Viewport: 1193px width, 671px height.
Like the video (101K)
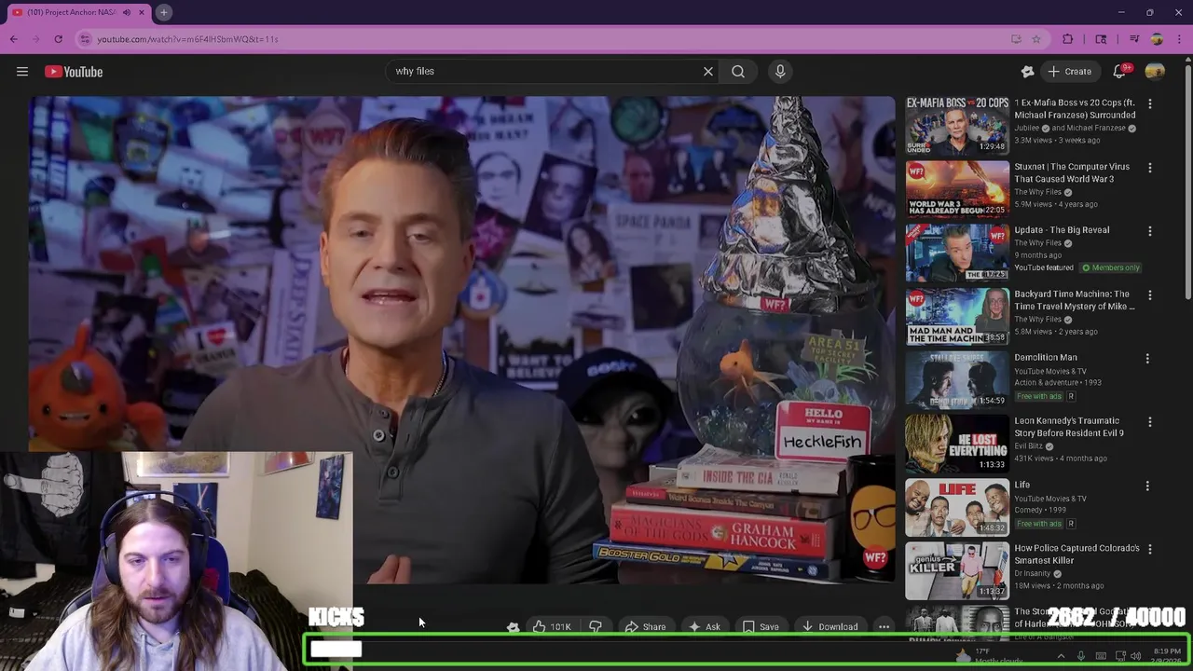tap(552, 627)
